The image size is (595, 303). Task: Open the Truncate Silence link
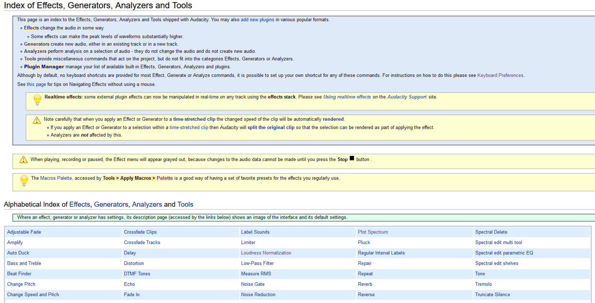coord(493,295)
